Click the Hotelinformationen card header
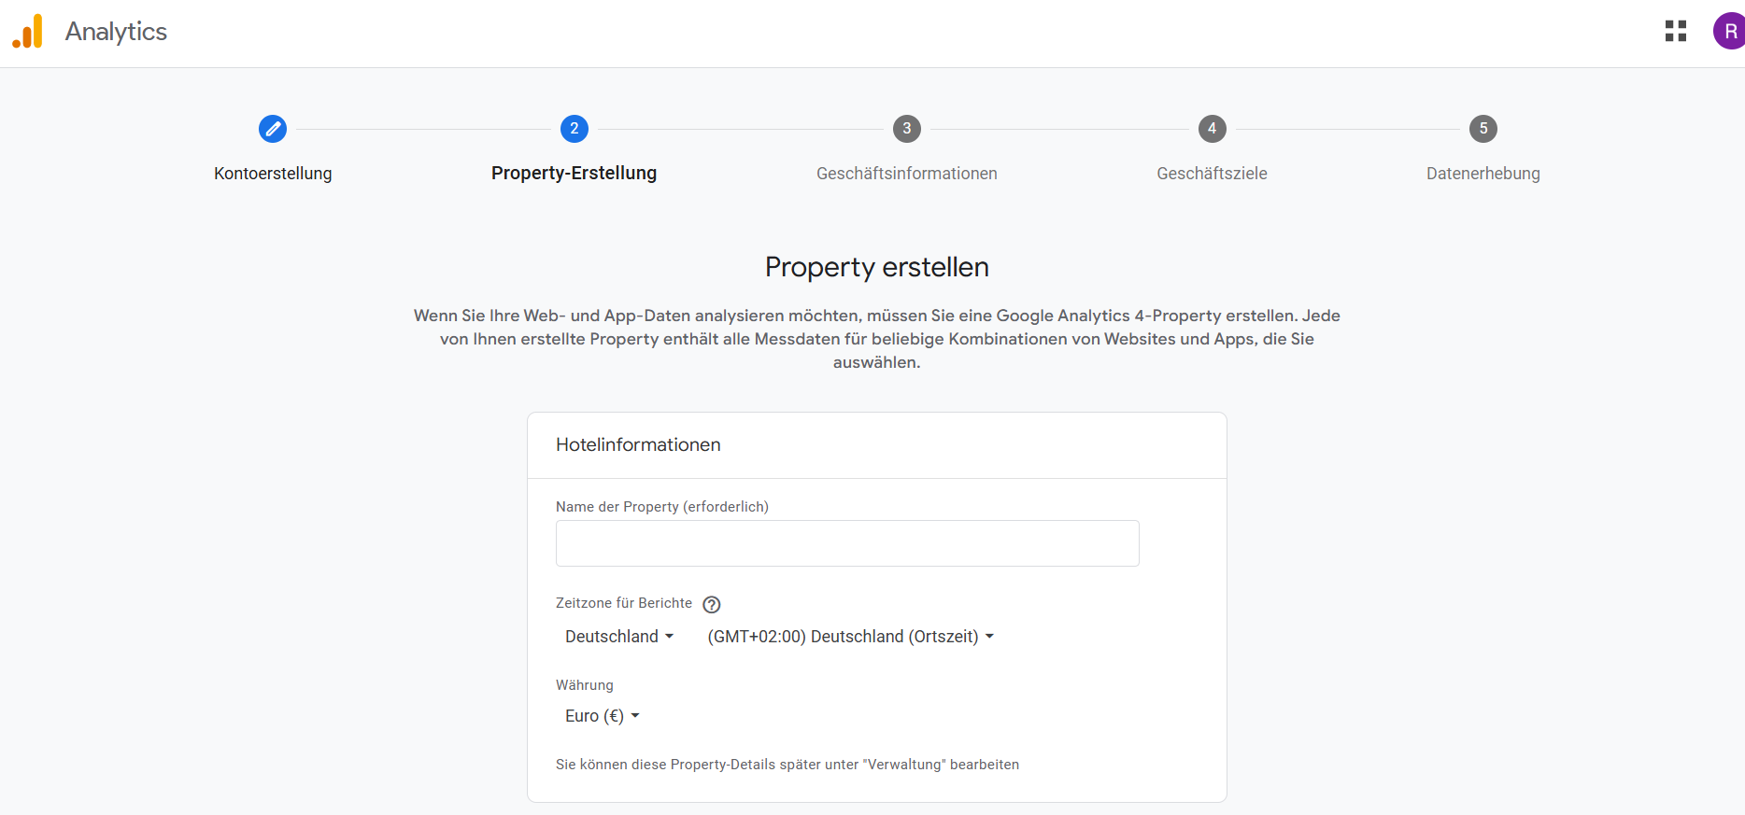The width and height of the screenshot is (1745, 815). click(638, 445)
